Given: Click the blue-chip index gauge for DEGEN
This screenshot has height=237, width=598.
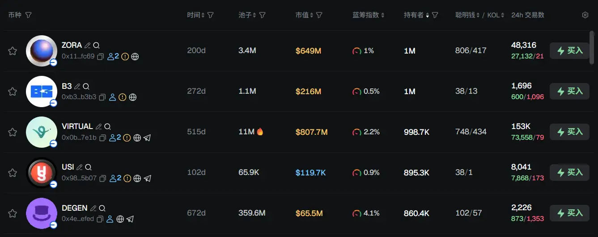Looking at the screenshot, I should click(357, 213).
